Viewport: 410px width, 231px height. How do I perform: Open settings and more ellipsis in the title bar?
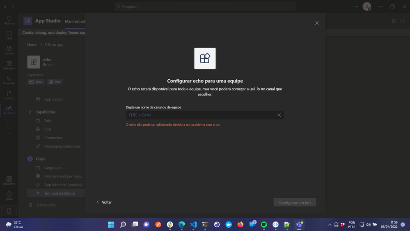pyautogui.click(x=356, y=6)
